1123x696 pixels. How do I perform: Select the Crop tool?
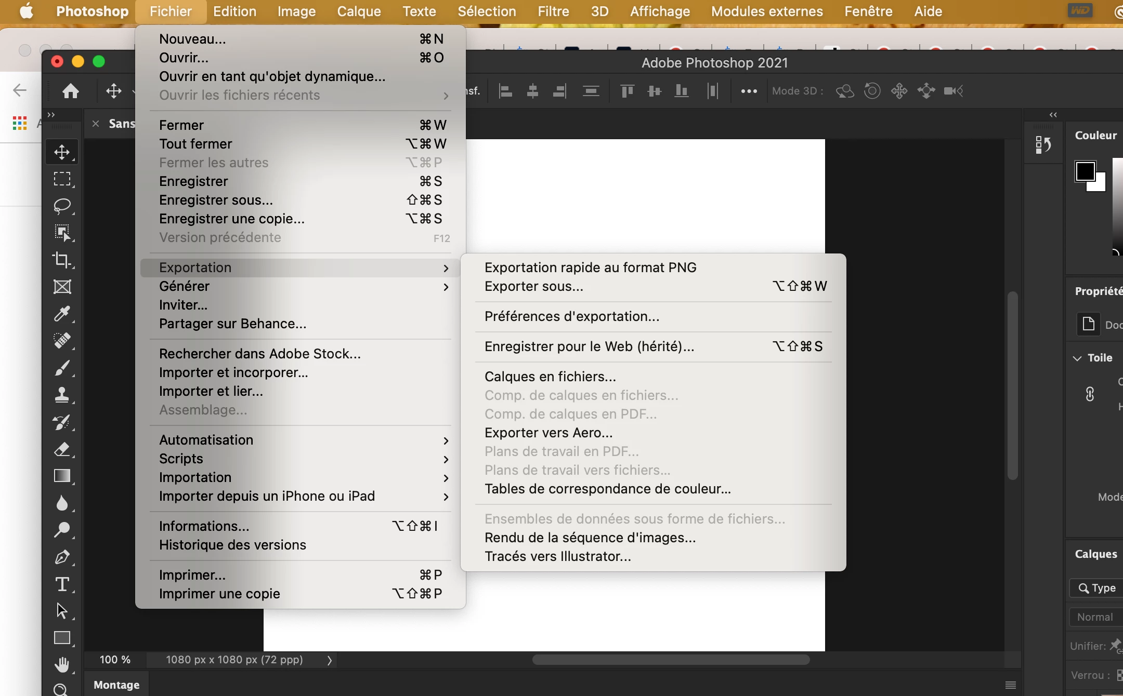click(62, 260)
